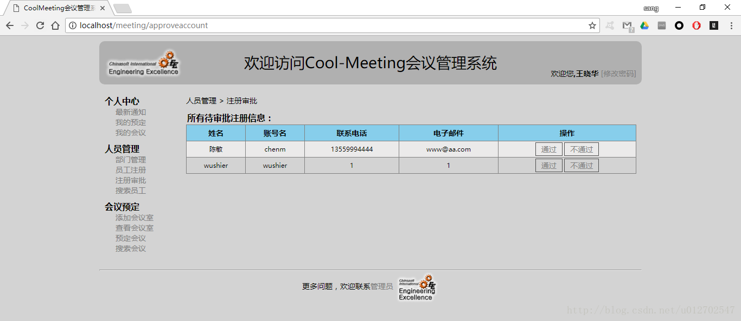Click 人员管理 sidebar heading
The image size is (741, 321).
coord(122,149)
